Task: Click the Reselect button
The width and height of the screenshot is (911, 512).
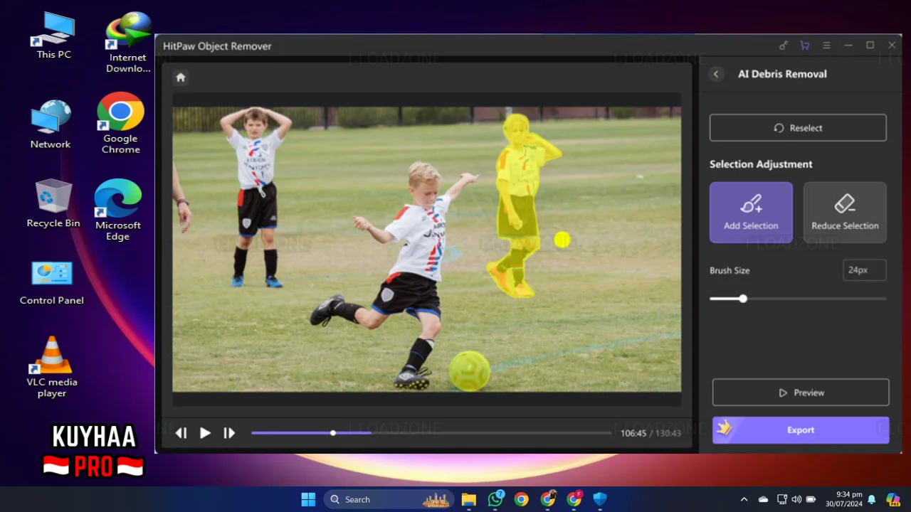Action: pos(798,128)
